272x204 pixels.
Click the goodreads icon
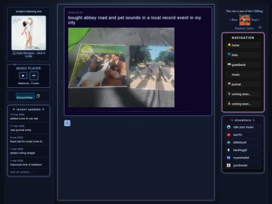(229, 165)
